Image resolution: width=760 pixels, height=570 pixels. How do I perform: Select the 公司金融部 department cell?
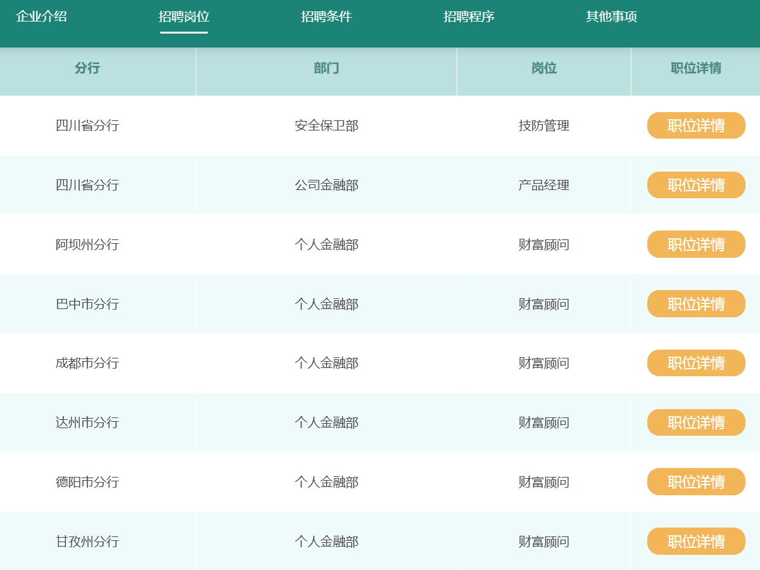(x=326, y=185)
